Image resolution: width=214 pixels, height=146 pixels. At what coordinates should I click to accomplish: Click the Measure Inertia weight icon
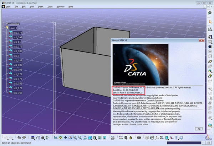131,138
